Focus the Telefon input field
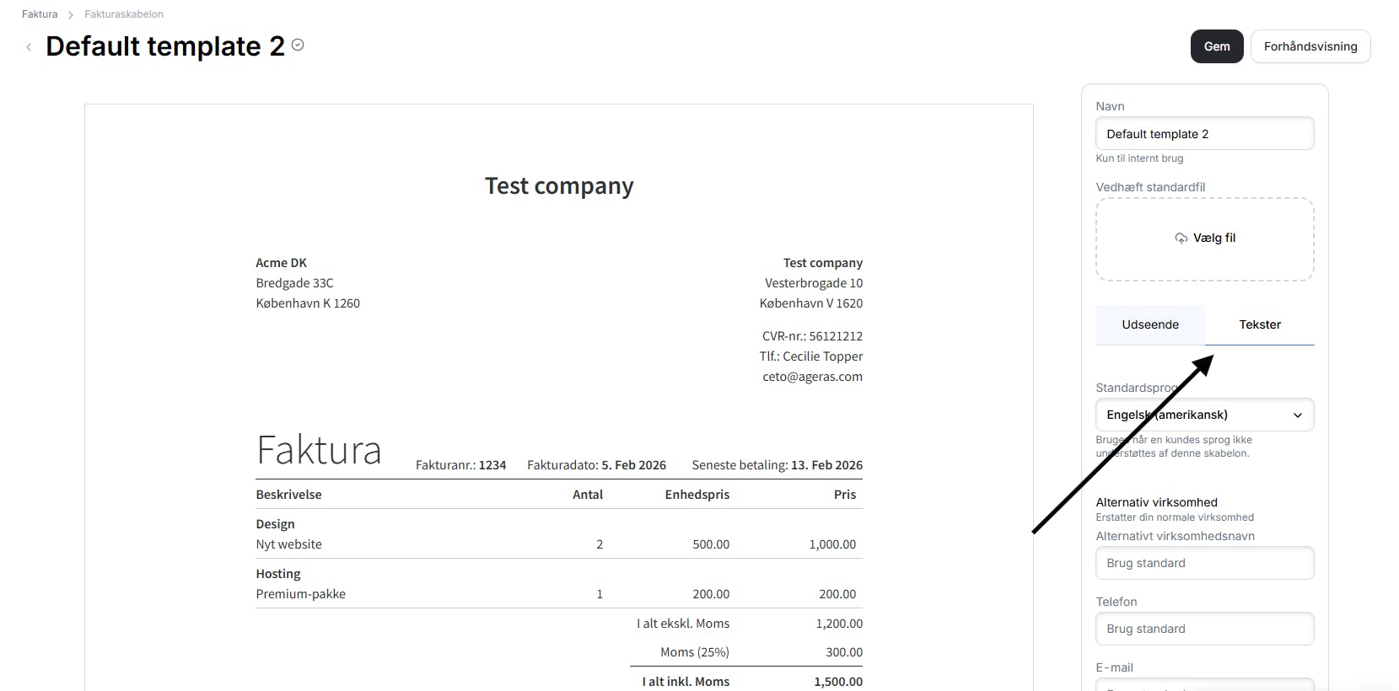Viewport: 1399px width, 691px height. pyautogui.click(x=1204, y=629)
